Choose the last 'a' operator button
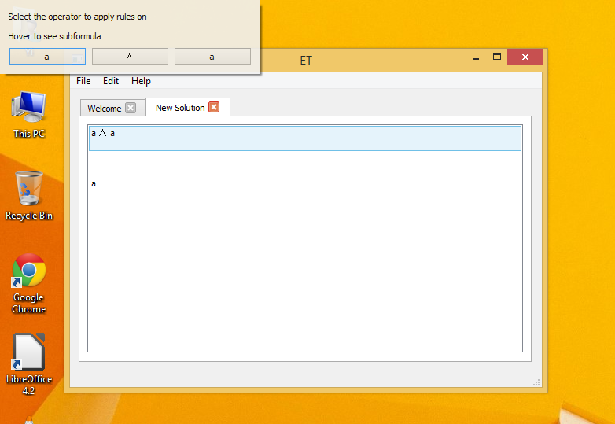The image size is (615, 424). point(212,57)
